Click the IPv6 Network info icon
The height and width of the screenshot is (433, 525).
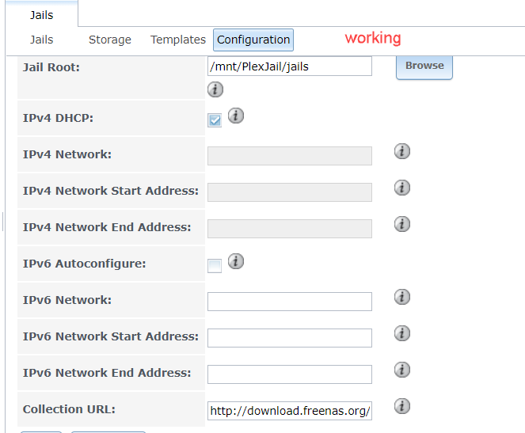402,297
